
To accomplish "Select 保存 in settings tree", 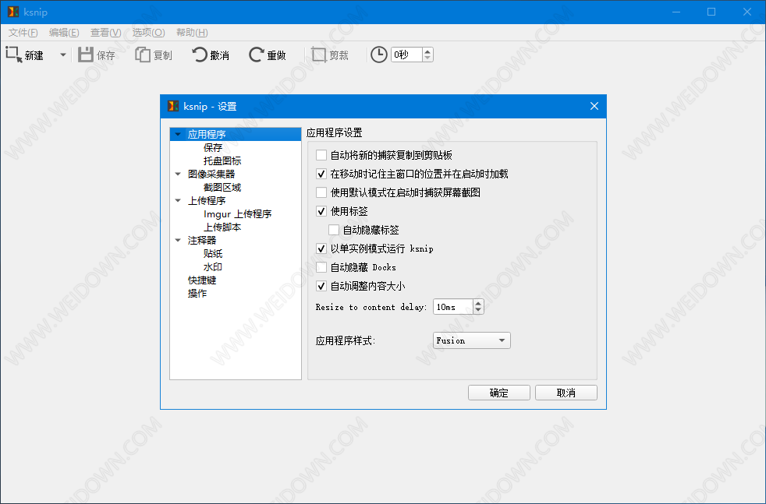I will coord(213,147).
